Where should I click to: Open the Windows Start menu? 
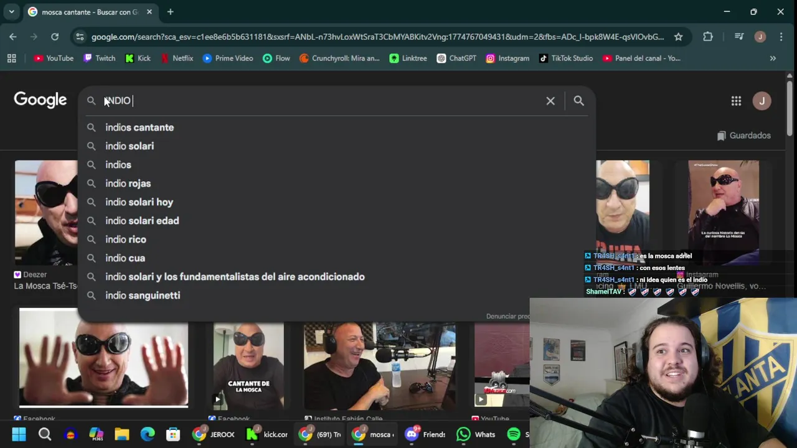coord(19,434)
